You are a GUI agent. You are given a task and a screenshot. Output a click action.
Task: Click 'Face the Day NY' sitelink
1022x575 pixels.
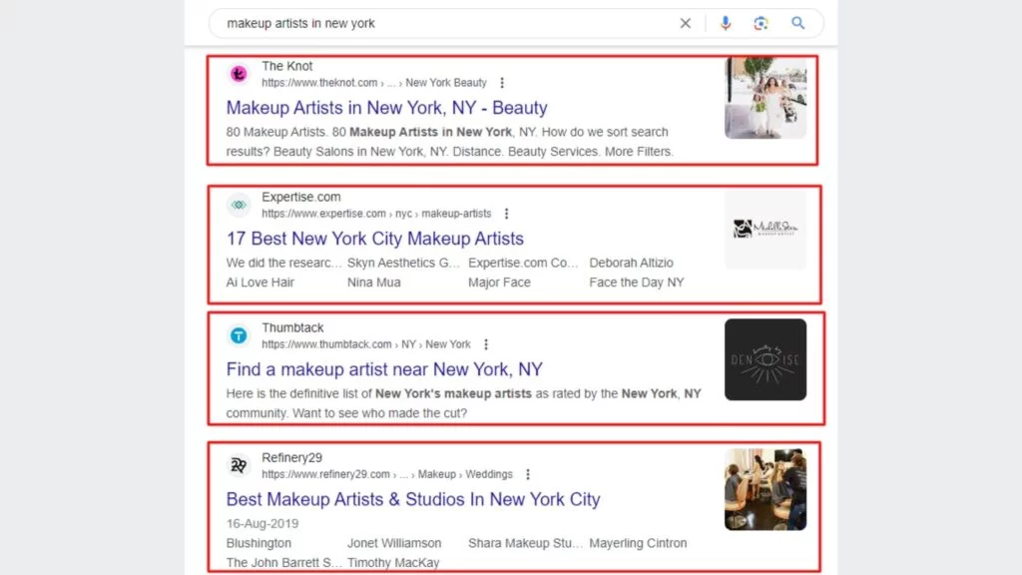coord(637,283)
